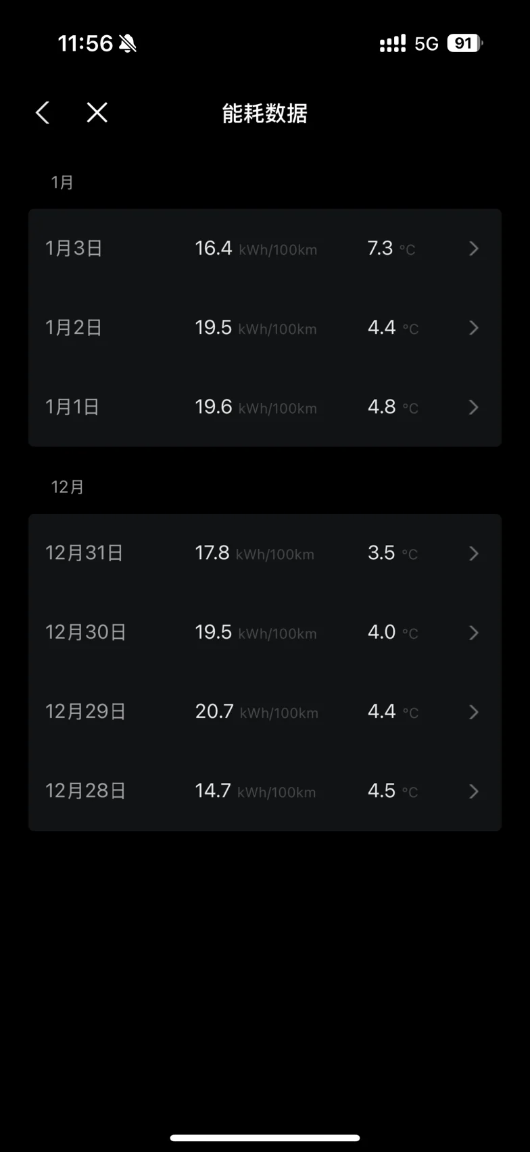Tap the 14.7 kWh/100km consumption value
Image resolution: width=530 pixels, height=1152 pixels.
[x=256, y=790]
